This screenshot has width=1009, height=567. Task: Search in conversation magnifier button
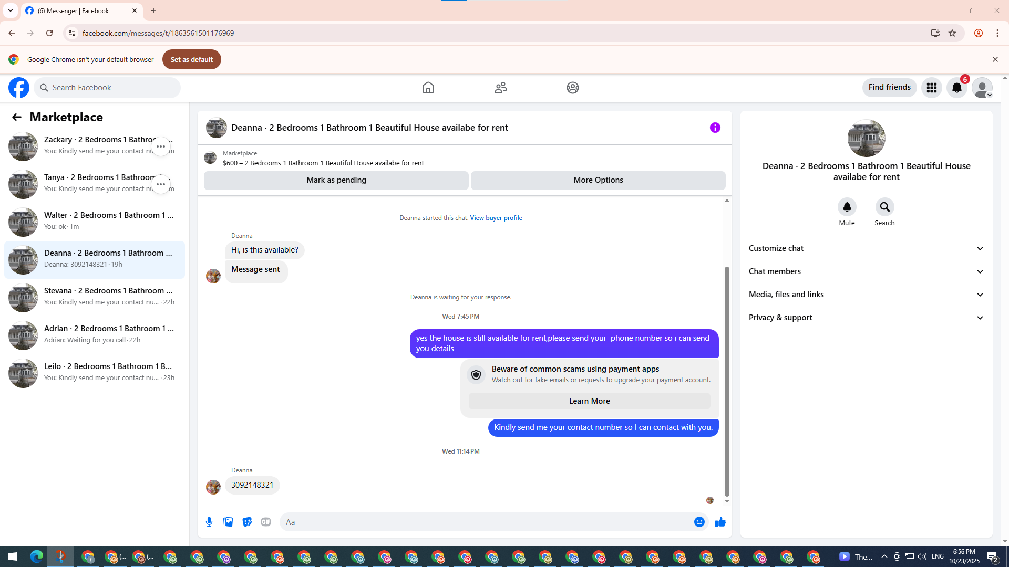(x=884, y=207)
